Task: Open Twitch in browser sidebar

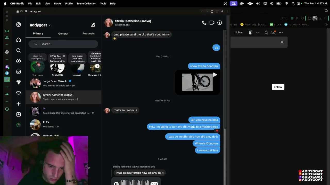Action: pos(7,67)
